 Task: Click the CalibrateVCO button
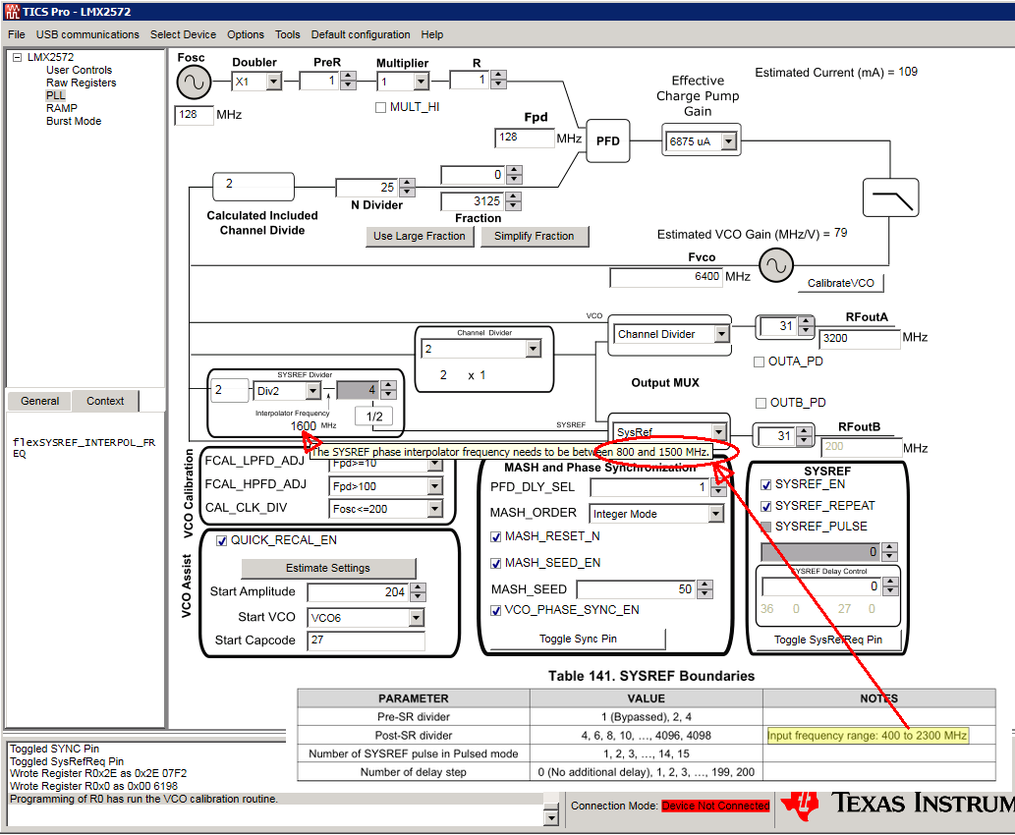[x=840, y=283]
